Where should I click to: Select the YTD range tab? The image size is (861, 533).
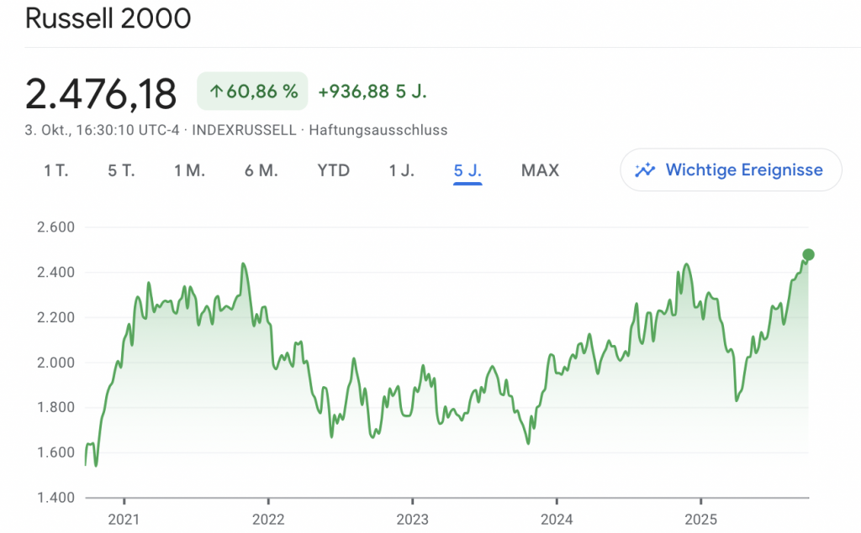[333, 170]
